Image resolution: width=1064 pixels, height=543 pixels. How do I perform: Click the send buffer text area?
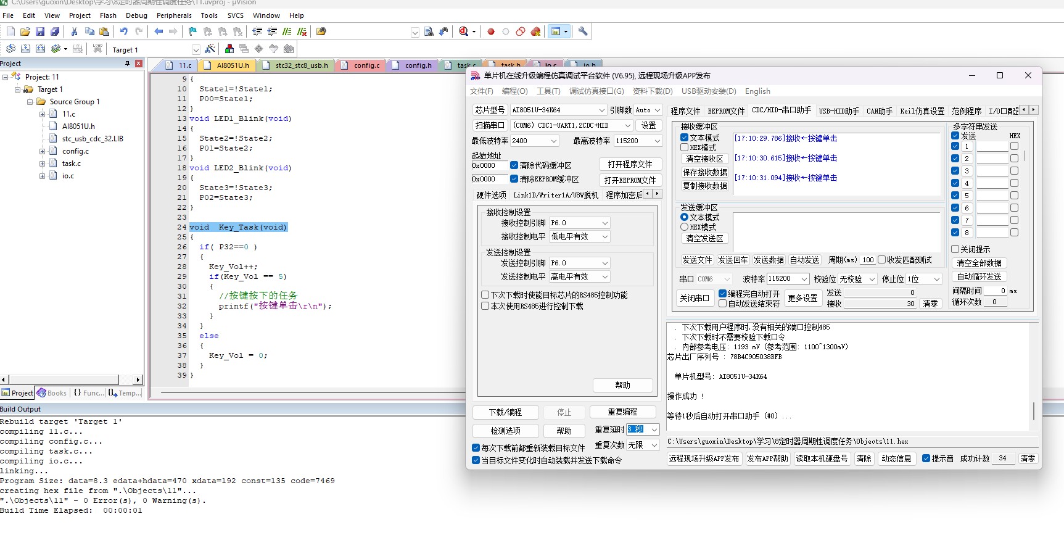pyautogui.click(x=836, y=233)
